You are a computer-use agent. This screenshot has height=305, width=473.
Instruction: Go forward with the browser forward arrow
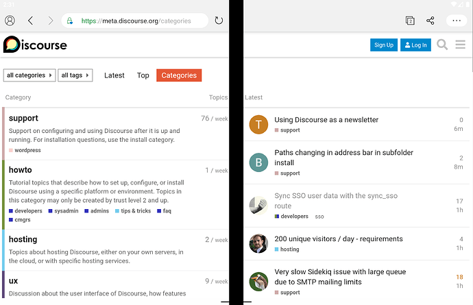[x=50, y=21]
